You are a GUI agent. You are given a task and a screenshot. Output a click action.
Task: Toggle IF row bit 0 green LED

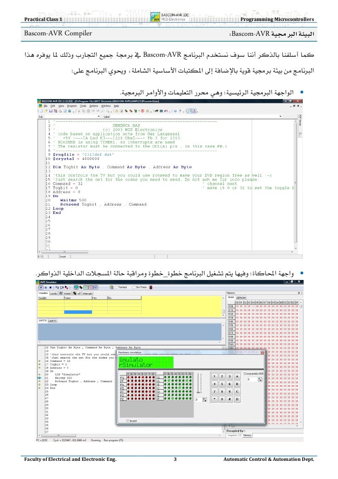190,399
